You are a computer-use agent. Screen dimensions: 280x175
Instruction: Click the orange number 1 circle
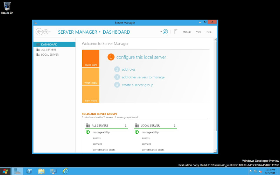tap(111, 57)
